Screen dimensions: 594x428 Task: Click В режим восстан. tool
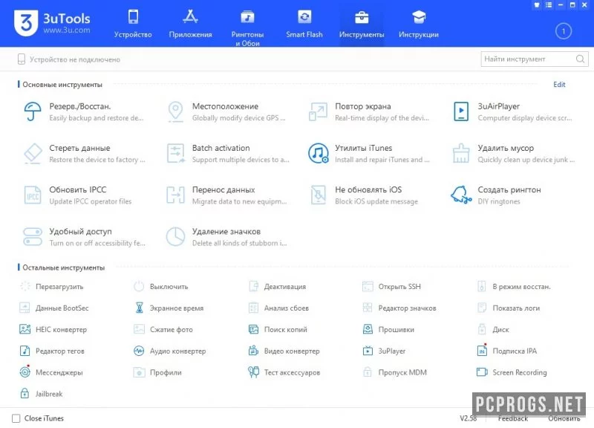tap(514, 287)
